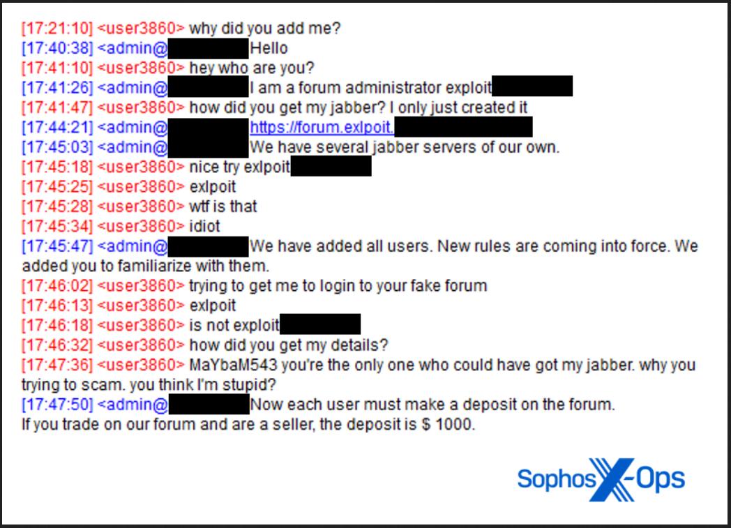Click the 17:47:50 timestamp
The height and width of the screenshot is (528, 731).
pos(57,405)
